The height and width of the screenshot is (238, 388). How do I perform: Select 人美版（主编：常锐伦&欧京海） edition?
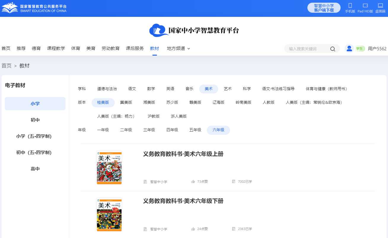point(315,102)
